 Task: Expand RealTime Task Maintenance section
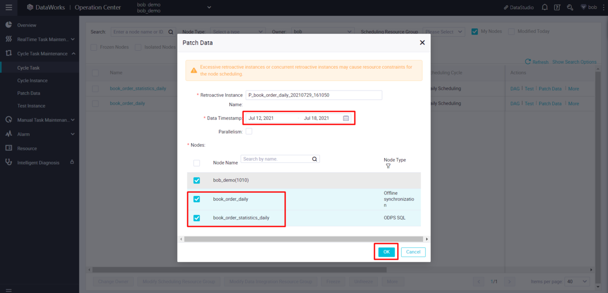72,39
